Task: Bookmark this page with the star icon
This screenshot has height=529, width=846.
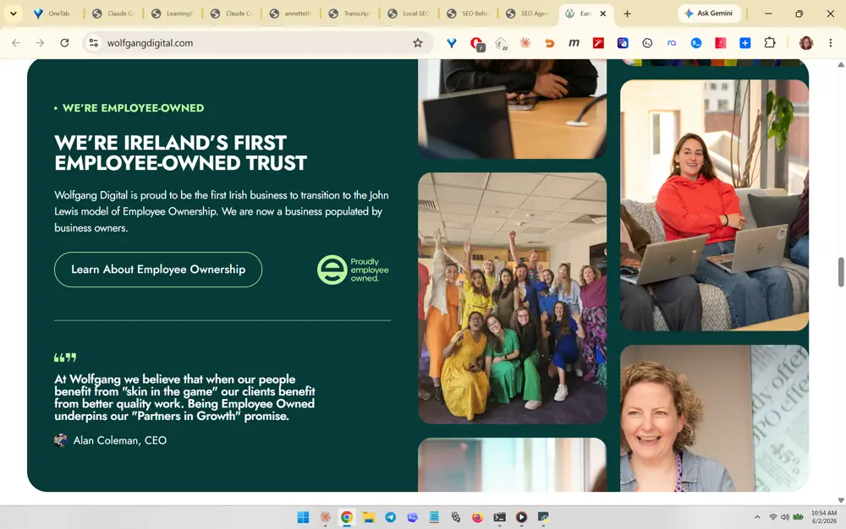Action: (418, 43)
